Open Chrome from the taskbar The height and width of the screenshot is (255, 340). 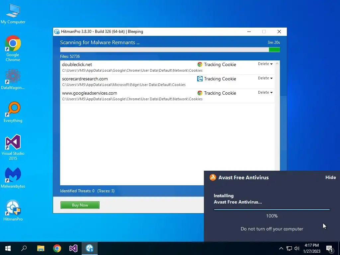point(57,248)
